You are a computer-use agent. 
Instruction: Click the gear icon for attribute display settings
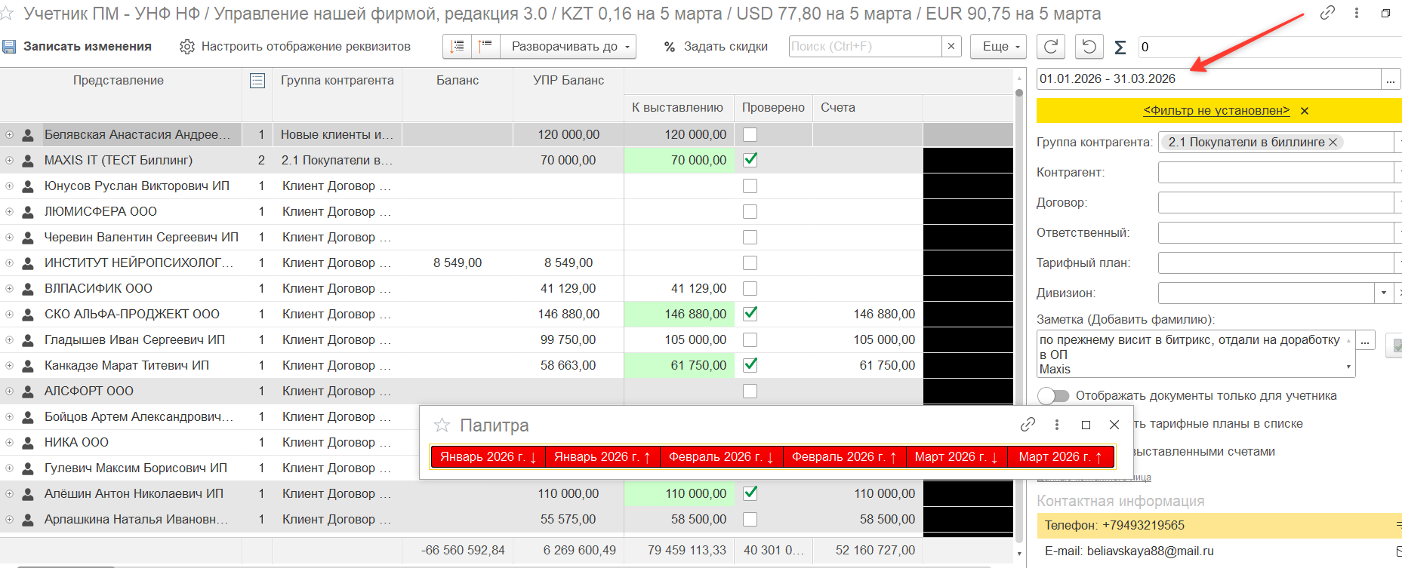(x=186, y=47)
